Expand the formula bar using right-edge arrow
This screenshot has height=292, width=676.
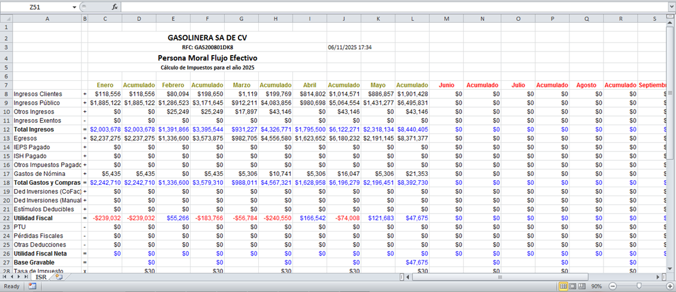pos(671,7)
